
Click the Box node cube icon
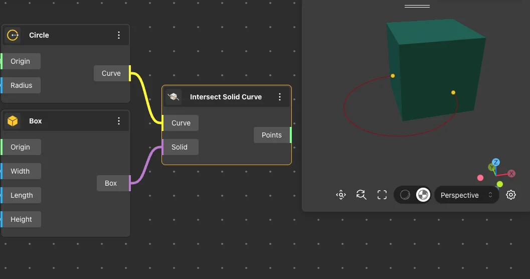(13, 121)
